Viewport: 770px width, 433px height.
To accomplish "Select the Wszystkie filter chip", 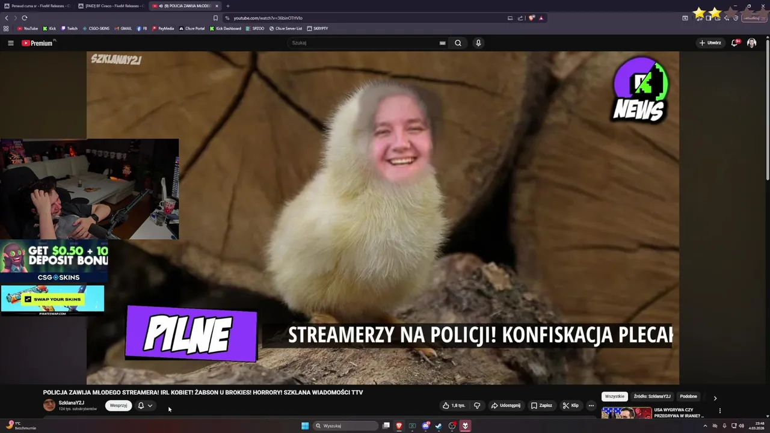I will [615, 396].
